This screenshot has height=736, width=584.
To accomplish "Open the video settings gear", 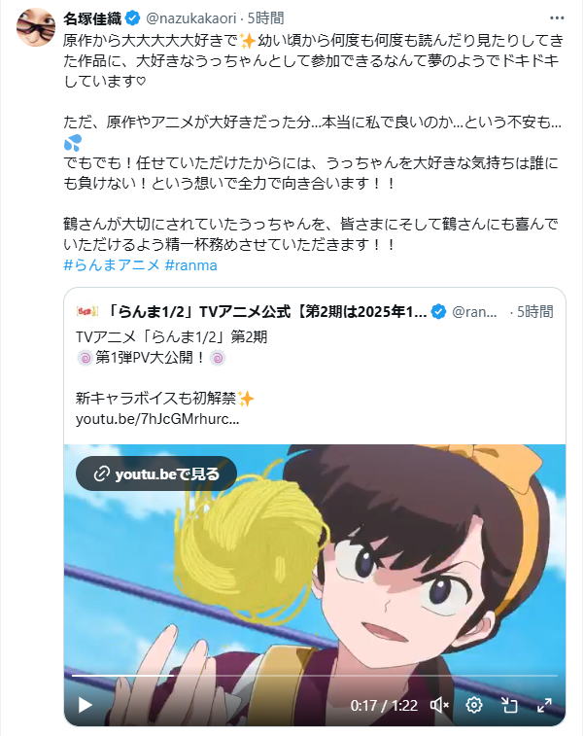I will click(x=474, y=705).
